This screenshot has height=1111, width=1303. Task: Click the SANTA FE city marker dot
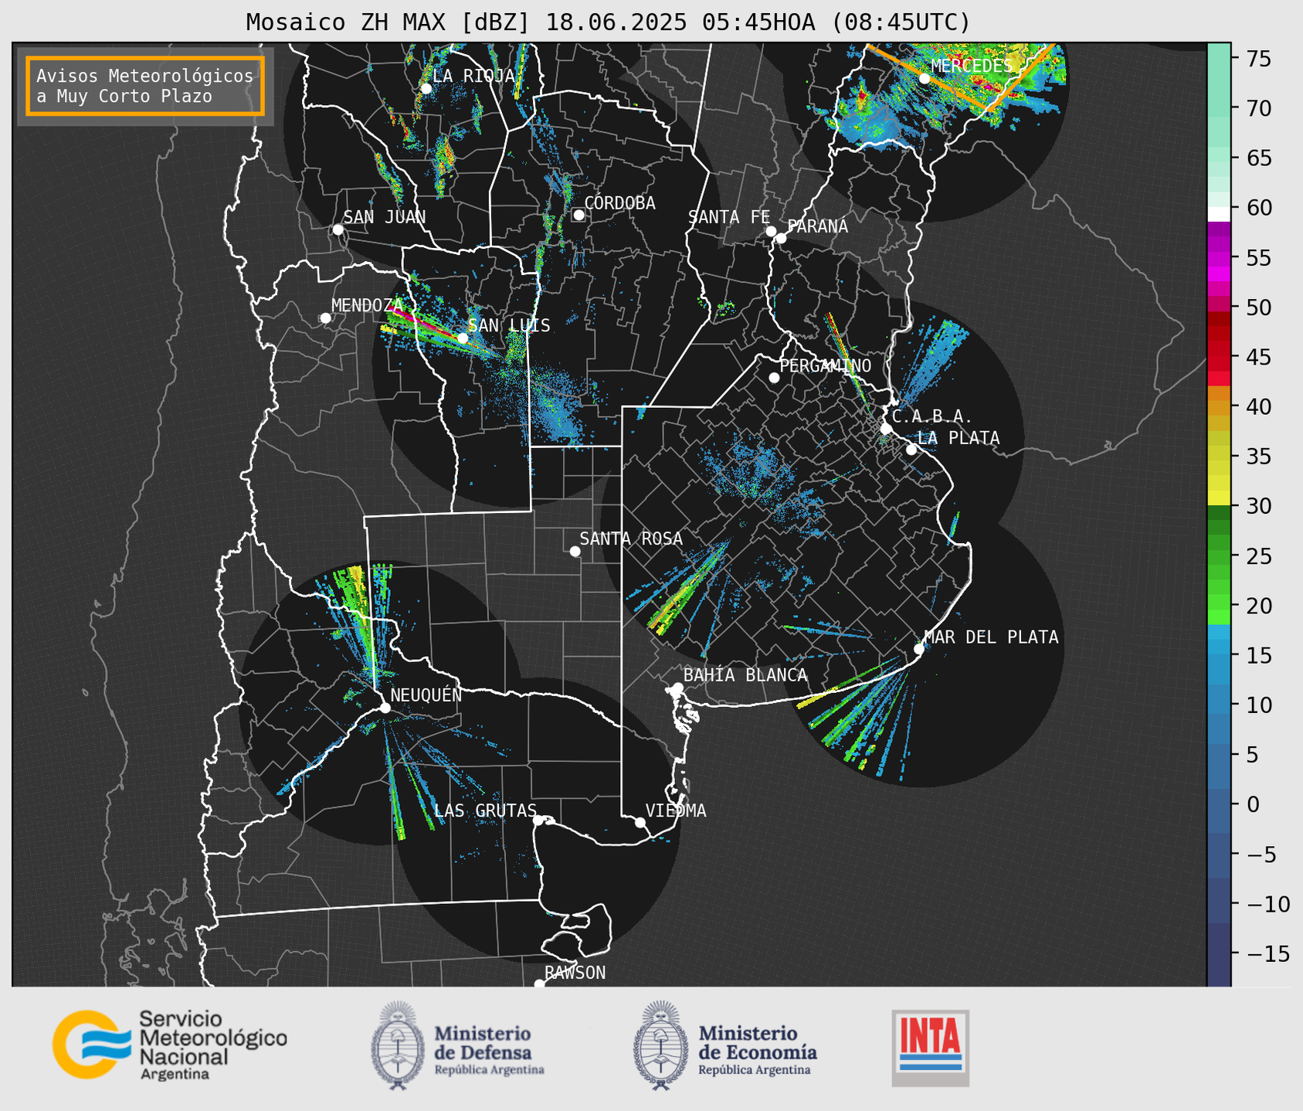tap(771, 231)
